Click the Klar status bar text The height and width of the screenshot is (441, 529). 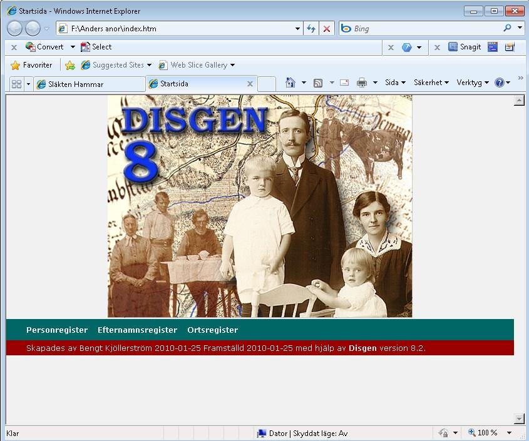coord(13,433)
